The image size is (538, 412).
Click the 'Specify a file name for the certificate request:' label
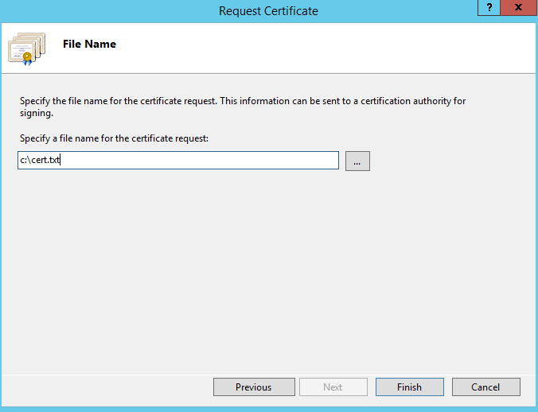(x=114, y=138)
